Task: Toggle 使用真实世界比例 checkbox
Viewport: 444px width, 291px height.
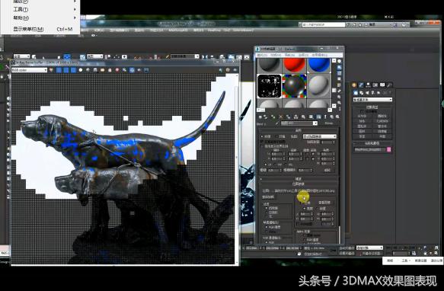Action: (x=262, y=146)
